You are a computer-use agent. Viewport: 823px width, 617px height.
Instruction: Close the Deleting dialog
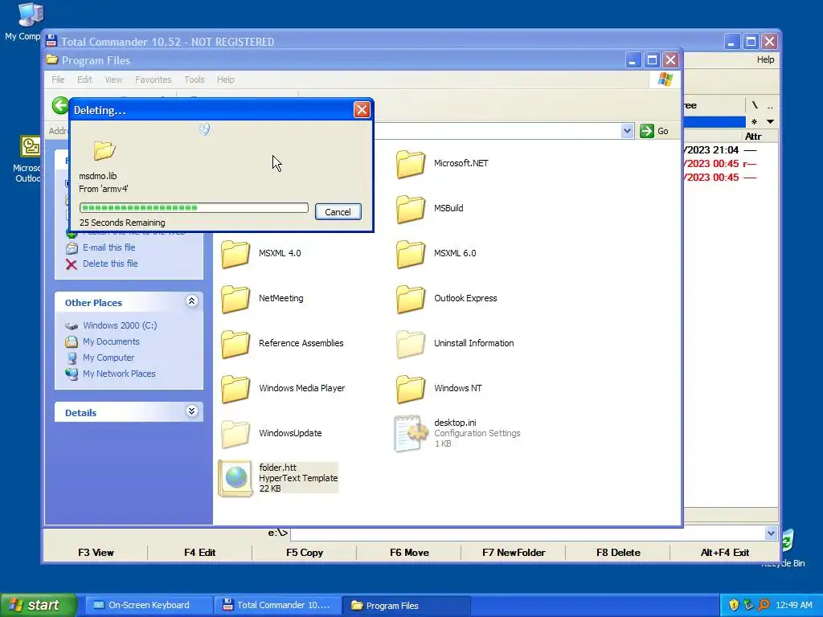click(x=362, y=109)
